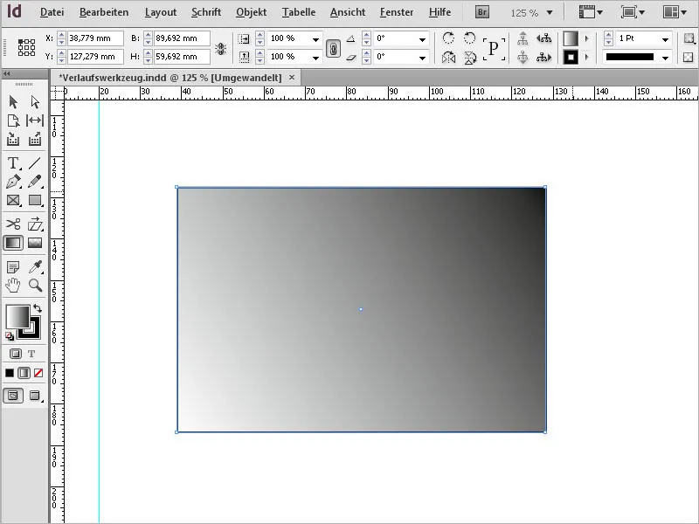This screenshot has width=699, height=524.
Task: Open the arrange documents dropdown
Action: pyautogui.click(x=675, y=12)
